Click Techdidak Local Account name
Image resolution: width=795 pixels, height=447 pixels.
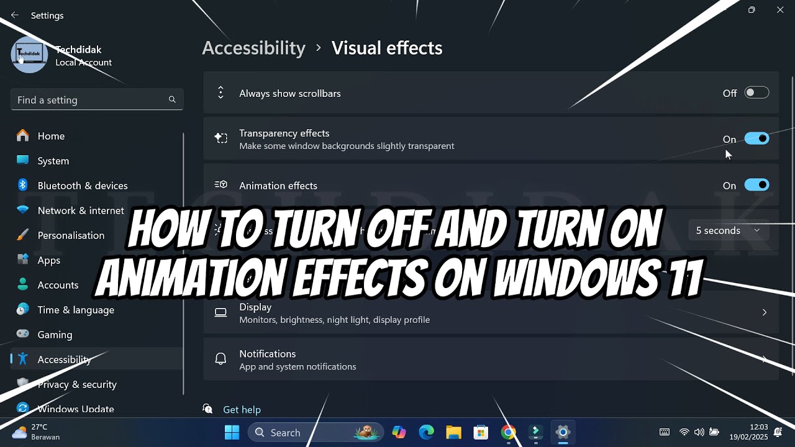pos(83,55)
